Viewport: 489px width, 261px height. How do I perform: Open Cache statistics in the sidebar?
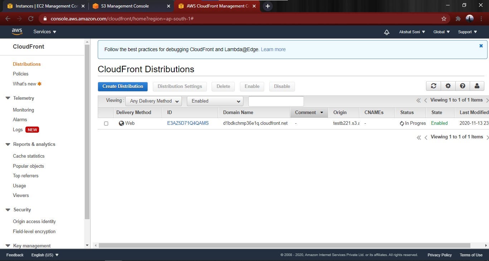click(x=29, y=156)
